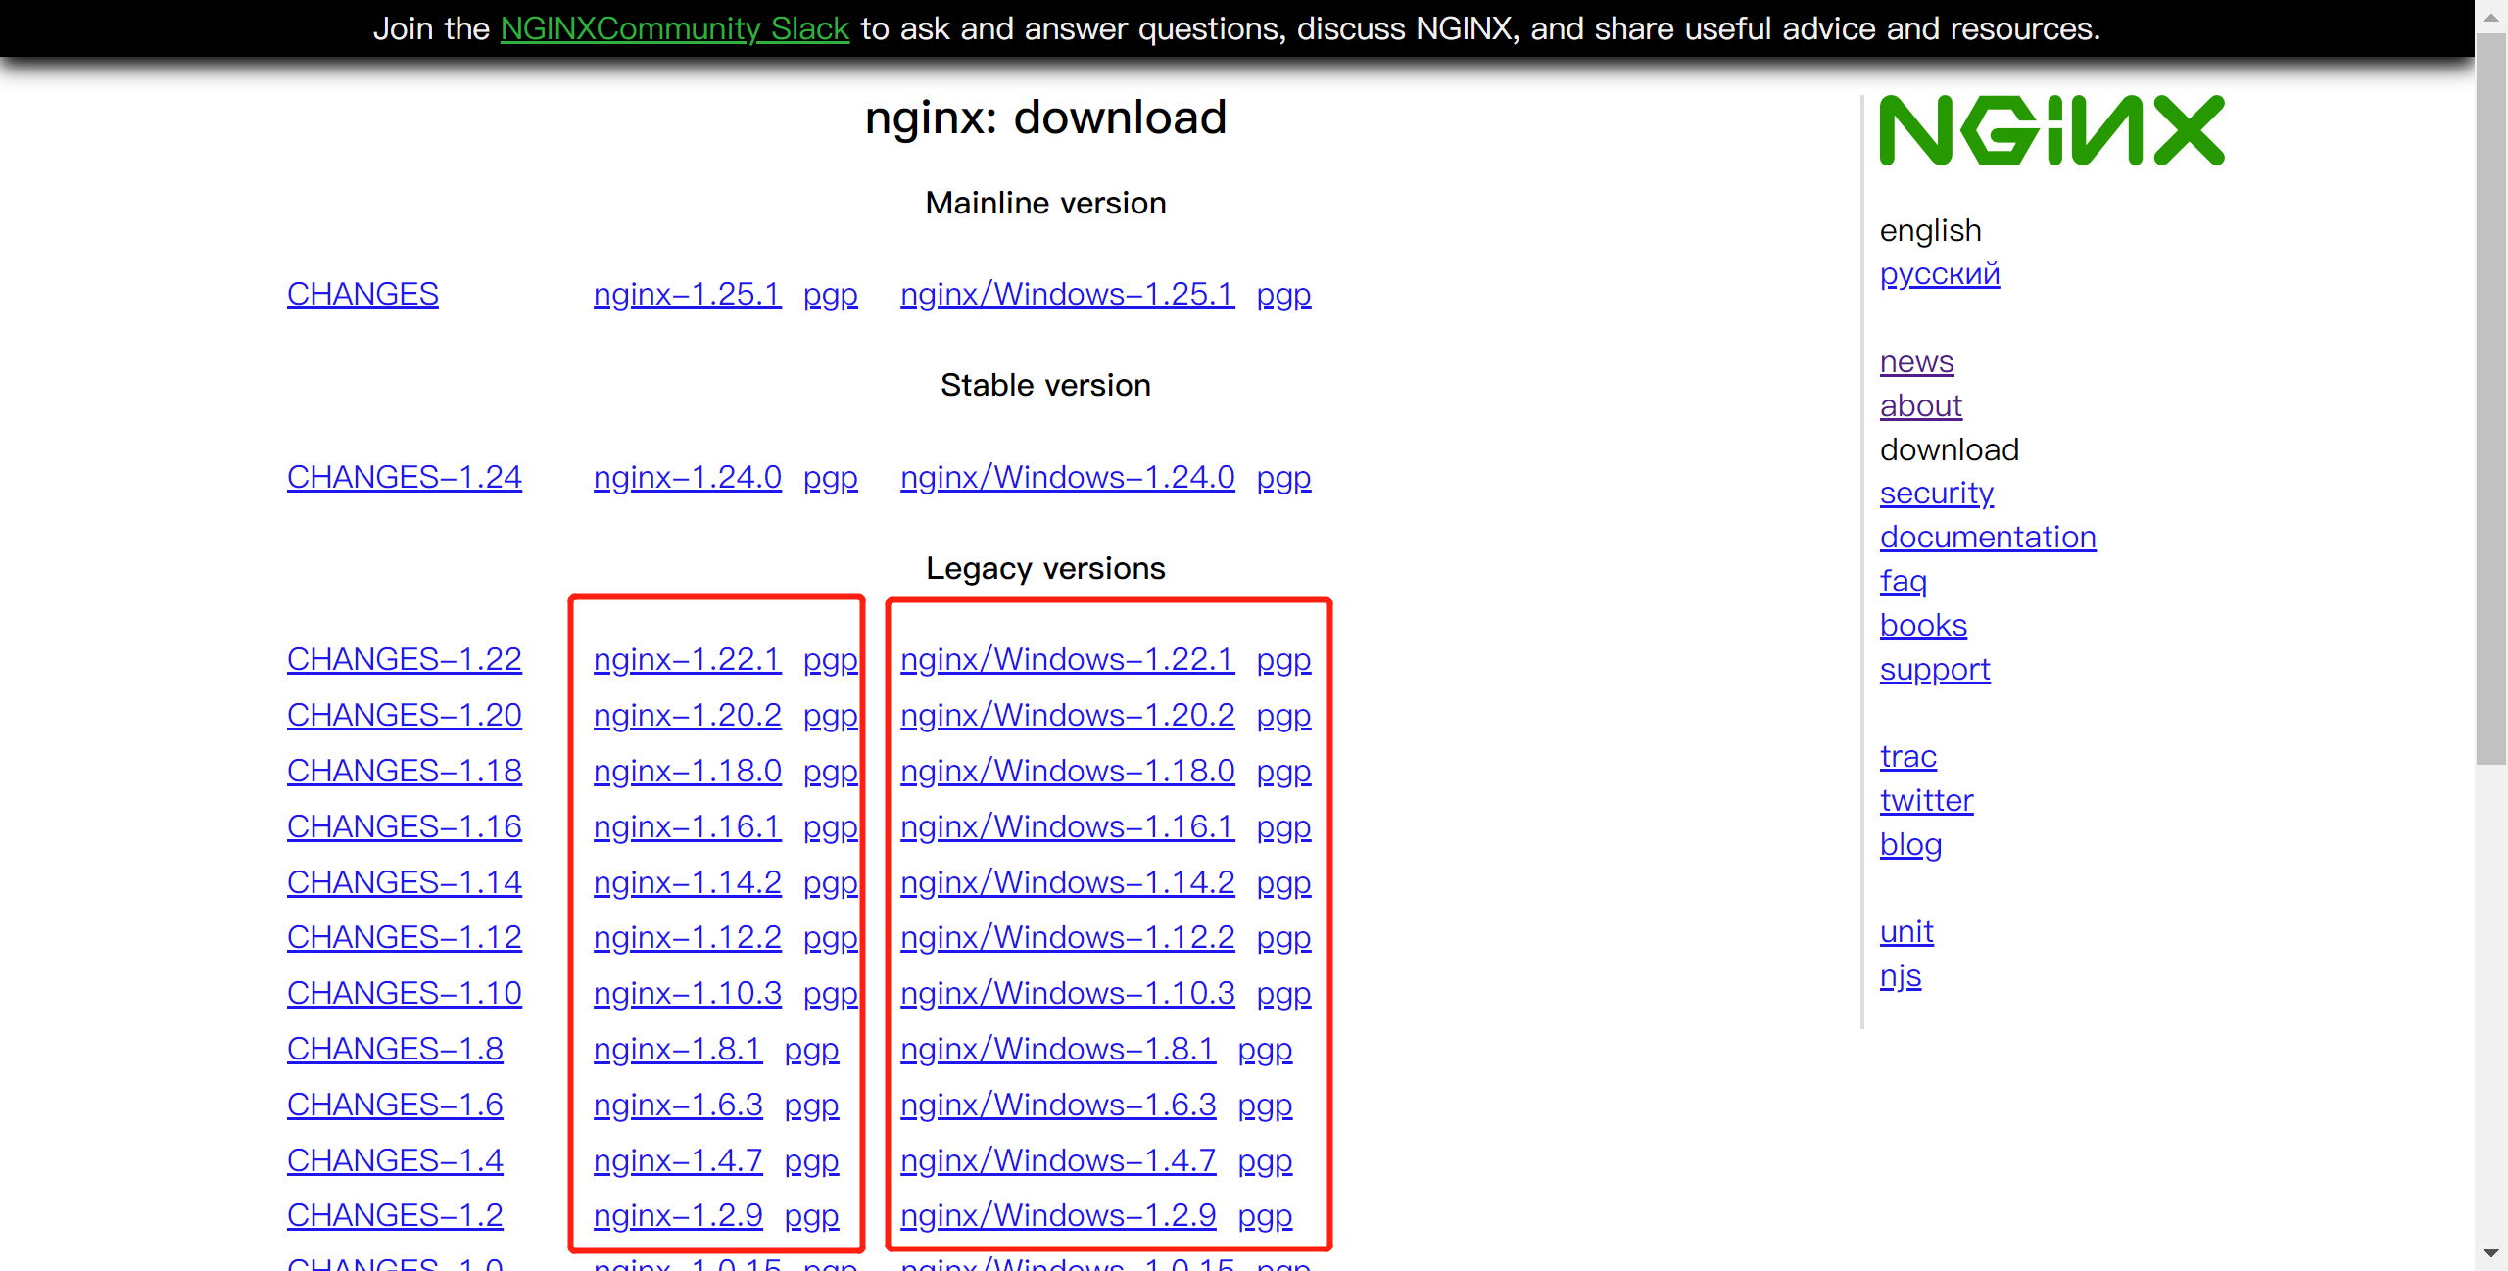Viewport: 2508px width, 1271px height.
Task: Switch language to русский
Action: tap(1939, 274)
